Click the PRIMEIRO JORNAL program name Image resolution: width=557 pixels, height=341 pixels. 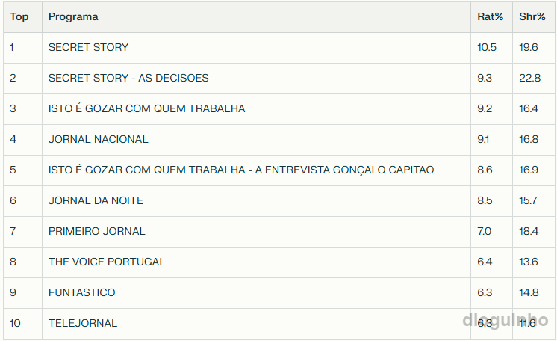(96, 231)
